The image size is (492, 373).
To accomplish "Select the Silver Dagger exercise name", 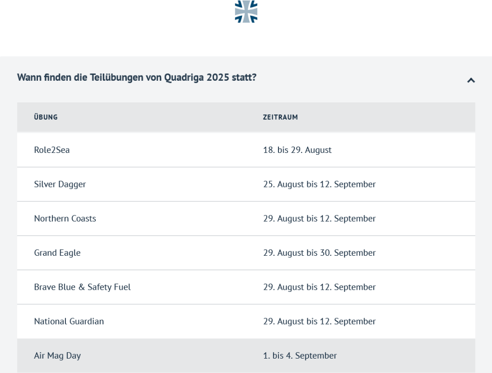I will tap(60, 184).
